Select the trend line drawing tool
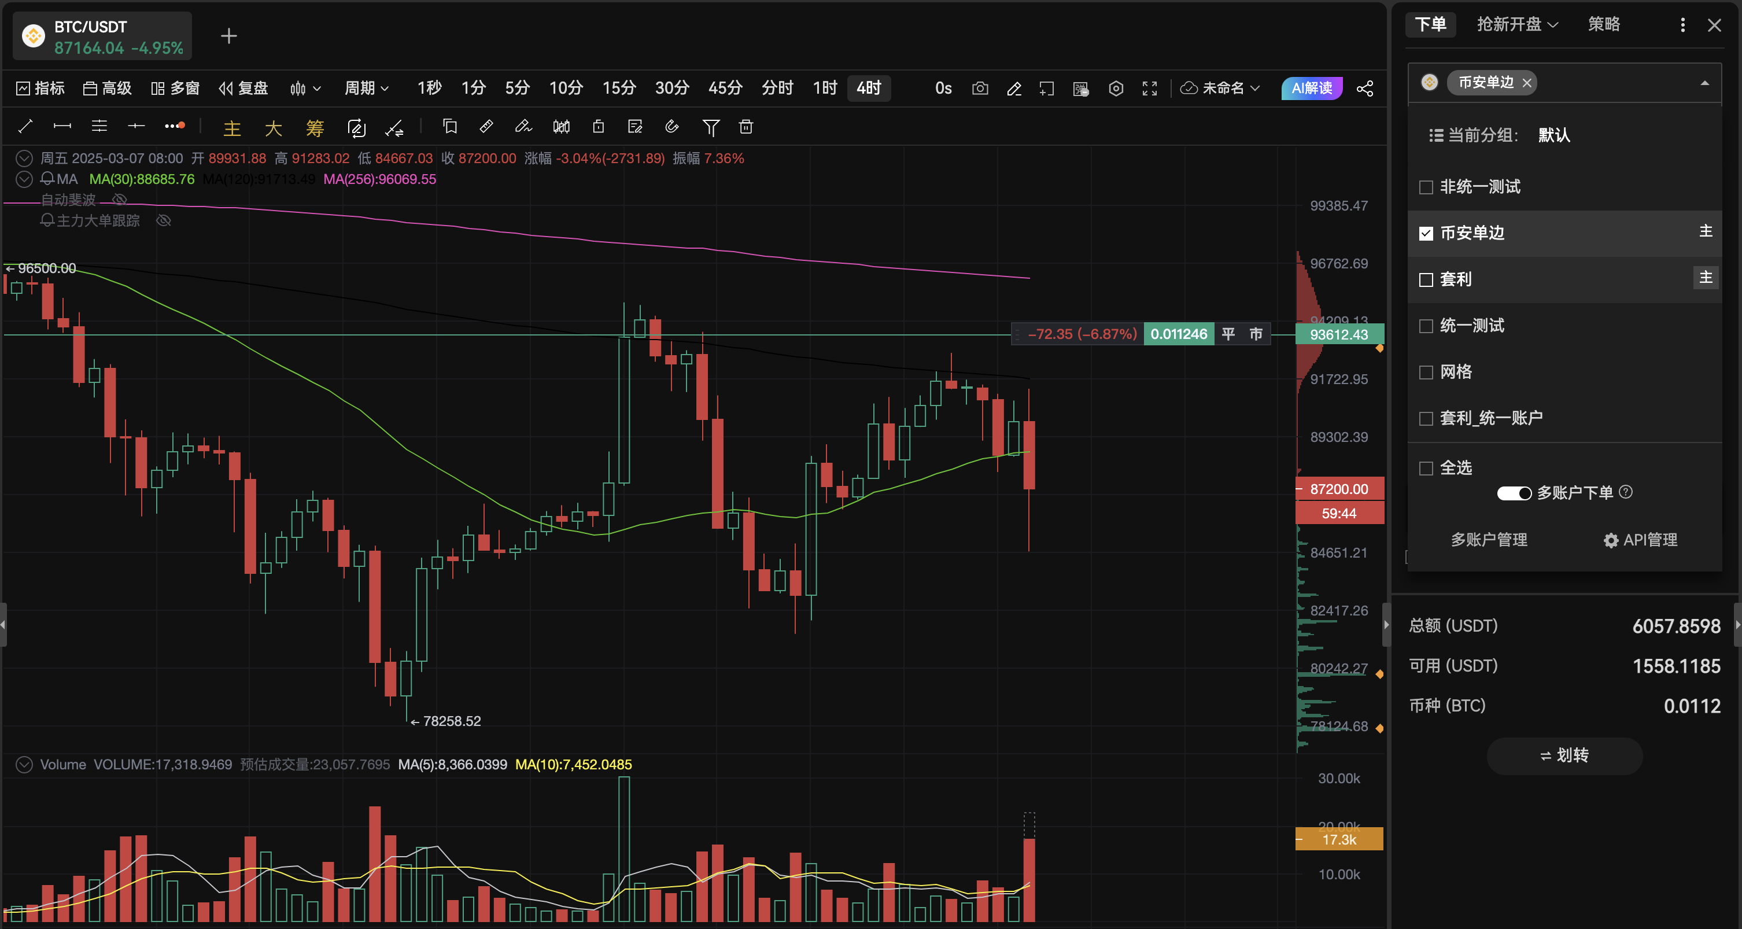The image size is (1742, 929). point(25,127)
